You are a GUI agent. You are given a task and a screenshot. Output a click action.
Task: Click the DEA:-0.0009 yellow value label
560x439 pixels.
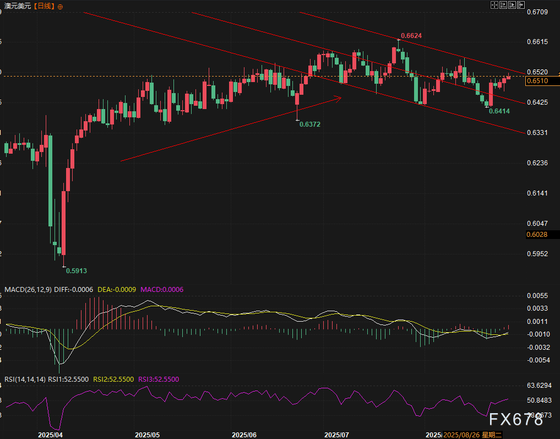point(117,289)
